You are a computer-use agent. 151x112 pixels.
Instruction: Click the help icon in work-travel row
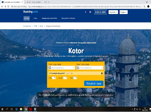pos(102,73)
